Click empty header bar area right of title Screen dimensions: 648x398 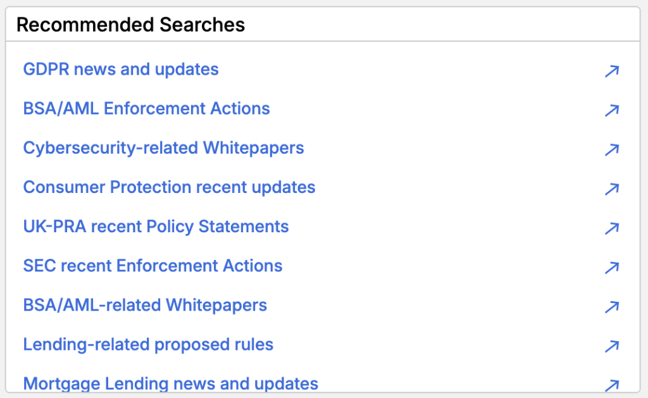click(443, 25)
